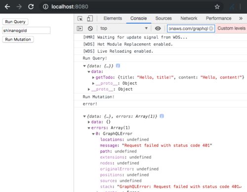Switch to the Elements tab
Viewport: 247px width, 192px height.
pyautogui.click(x=113, y=18)
